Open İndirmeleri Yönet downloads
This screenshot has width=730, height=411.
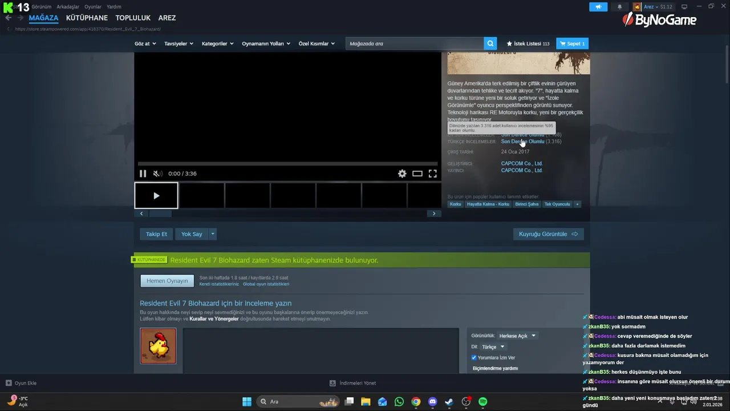click(x=353, y=383)
